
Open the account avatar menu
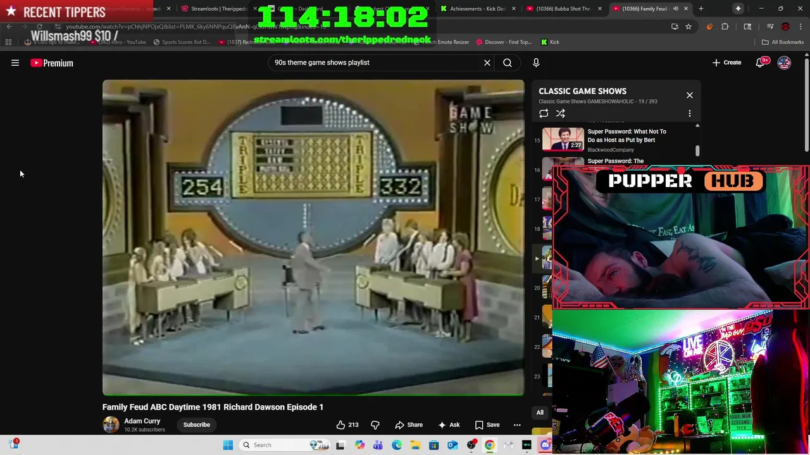tap(784, 63)
